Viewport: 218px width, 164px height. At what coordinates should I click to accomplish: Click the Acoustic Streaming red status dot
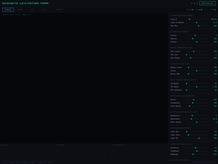[171, 96]
